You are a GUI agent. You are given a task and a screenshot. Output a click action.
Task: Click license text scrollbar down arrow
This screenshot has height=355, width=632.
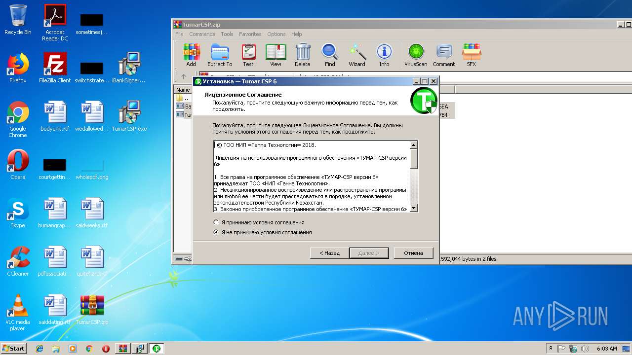[414, 208]
